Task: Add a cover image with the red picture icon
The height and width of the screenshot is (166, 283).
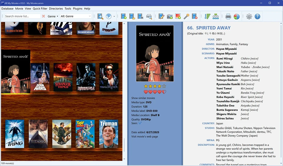Action: (x=178, y=16)
